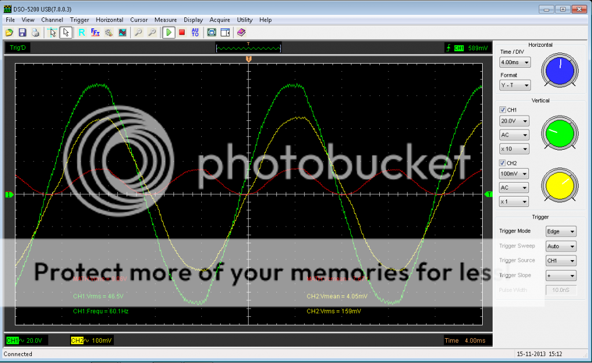This screenshot has width=592, height=363.
Task: Click the green CH1 vertical knob
Action: [560, 134]
